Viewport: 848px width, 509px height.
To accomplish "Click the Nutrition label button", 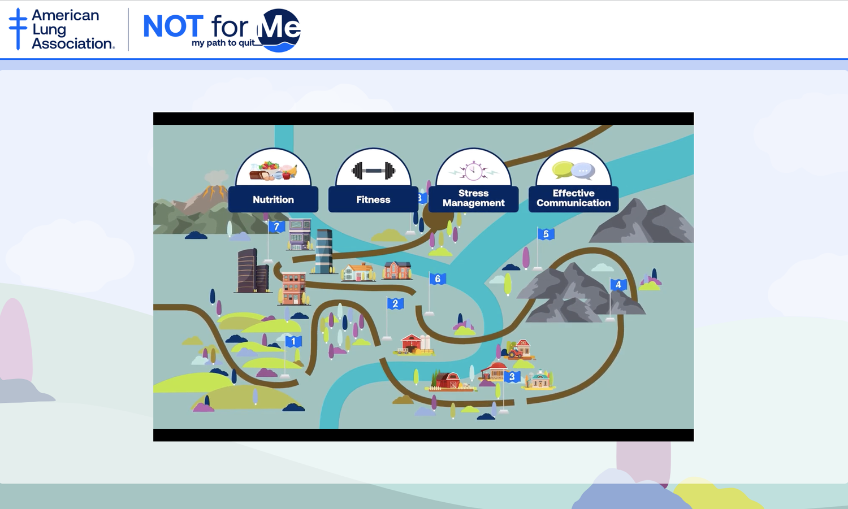I will click(273, 200).
